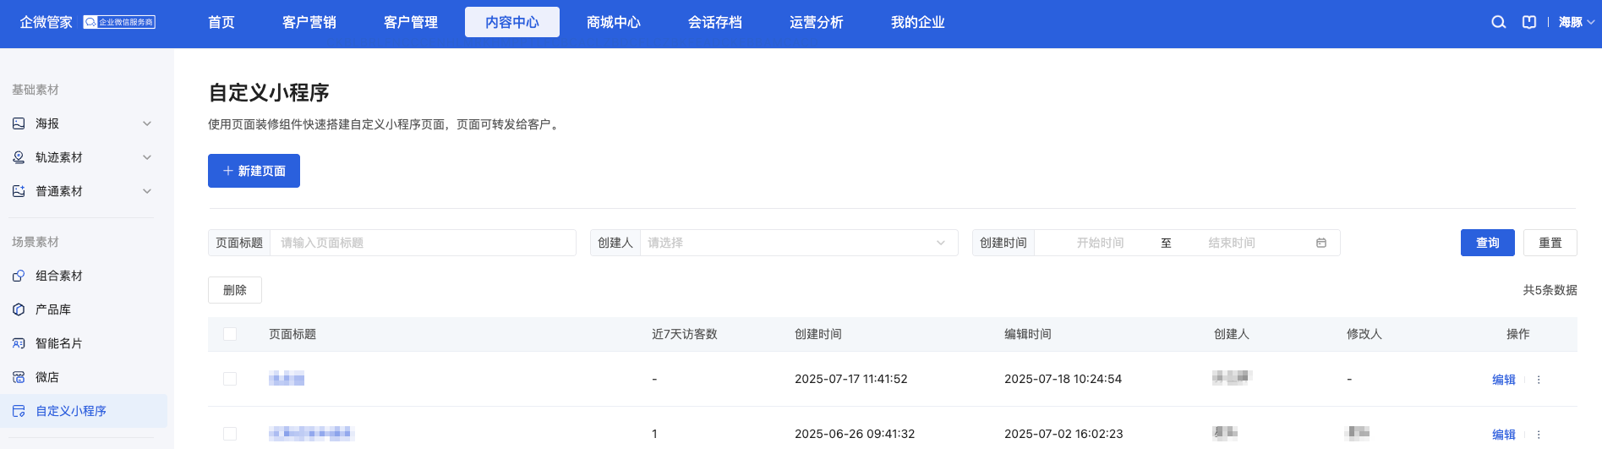
Task: Open the 客户营销 nav tab
Action: (x=309, y=22)
